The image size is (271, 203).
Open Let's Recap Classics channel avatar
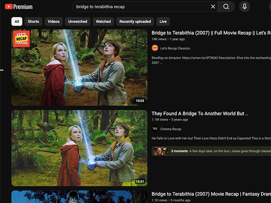click(155, 48)
